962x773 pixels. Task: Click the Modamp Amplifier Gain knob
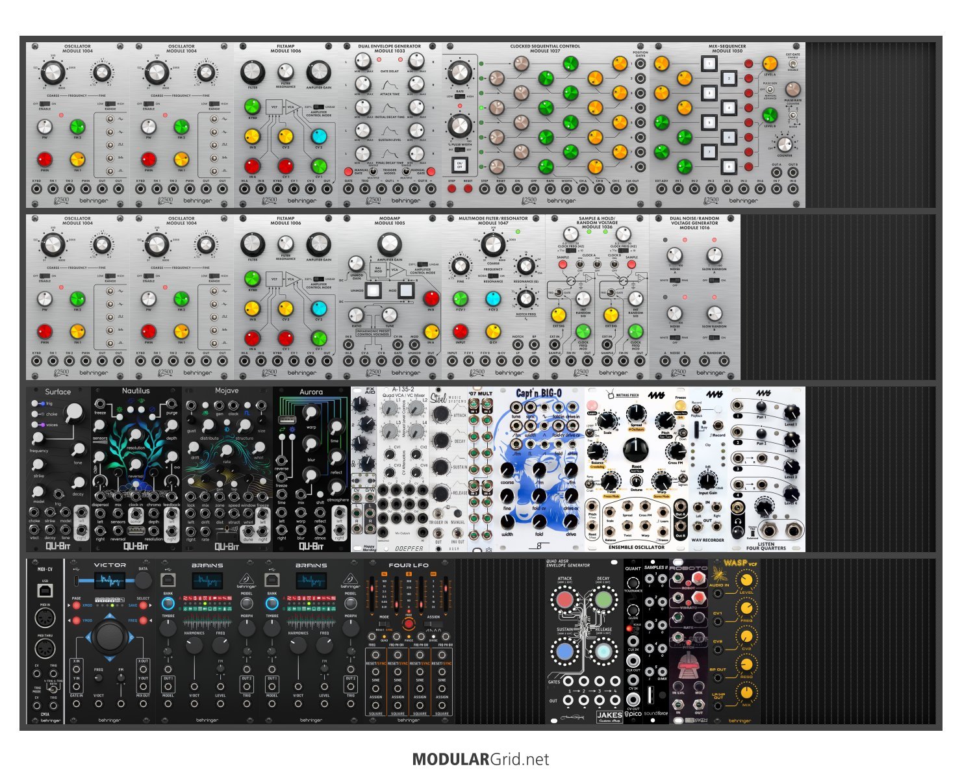tap(389, 244)
